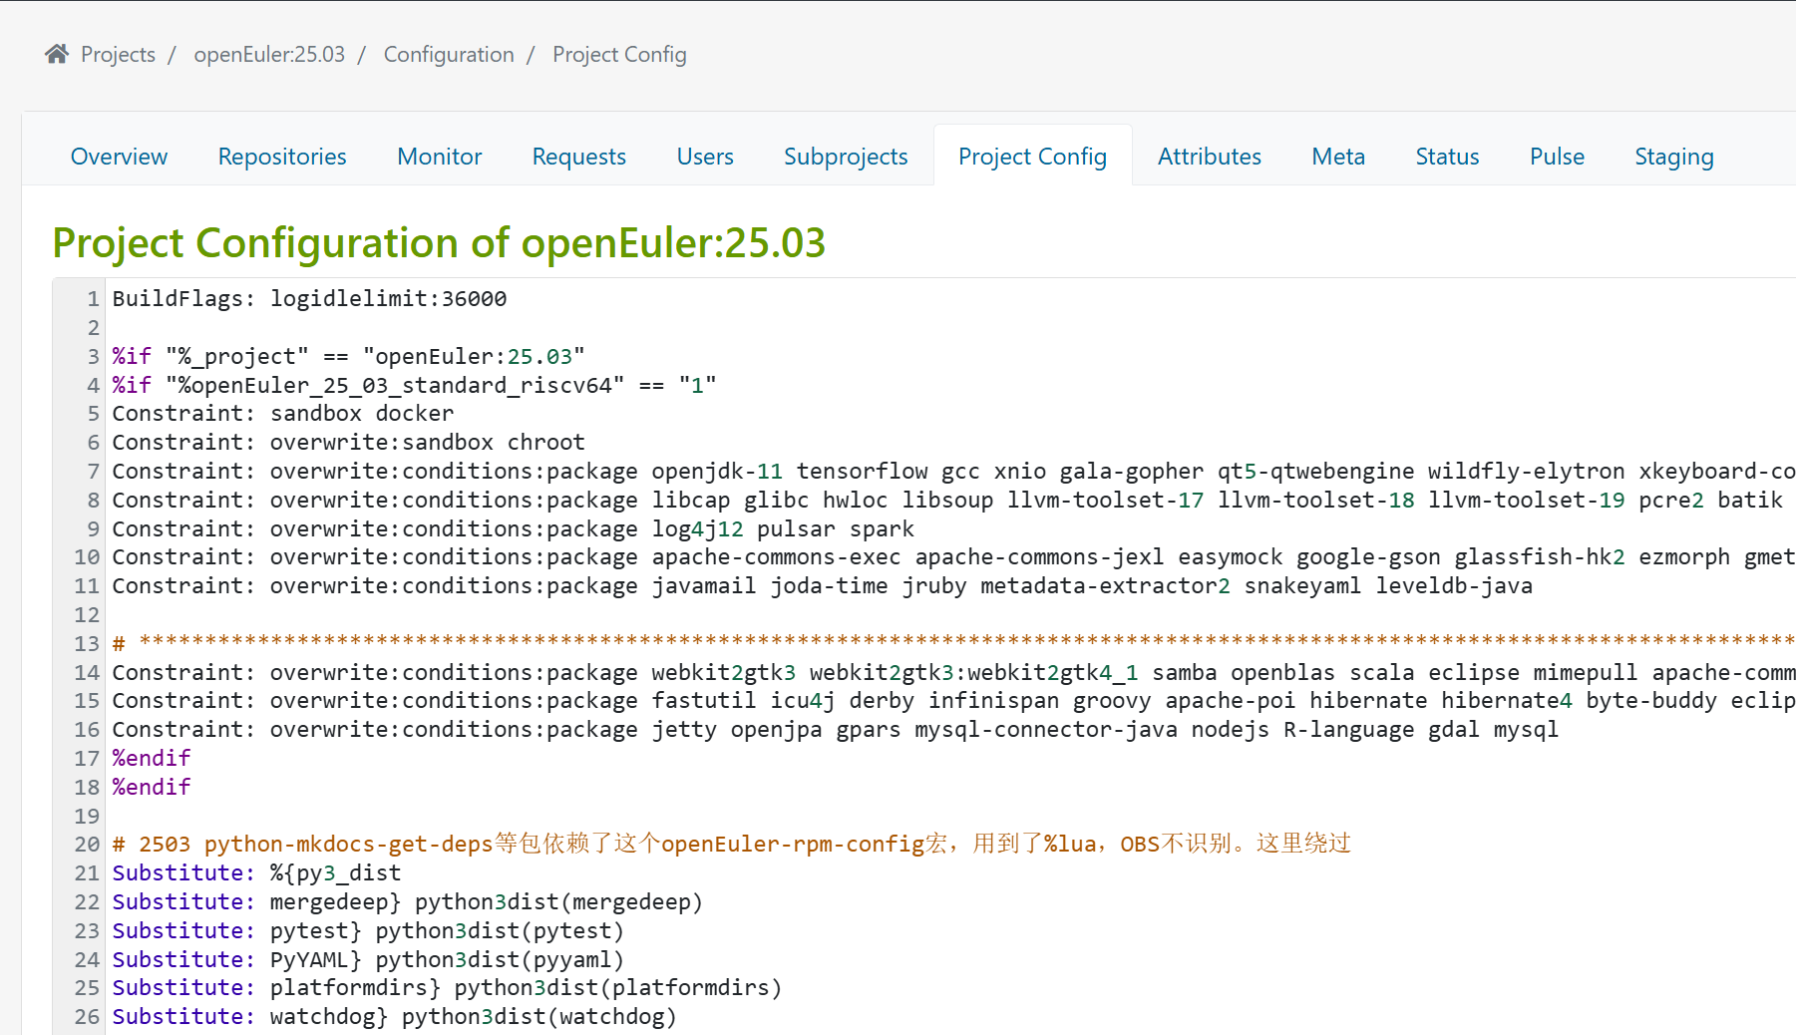Click 'python-mkdocs-get-deps' in the line 20 comment
Screen dimensions: 1796x1035
pos(349,845)
